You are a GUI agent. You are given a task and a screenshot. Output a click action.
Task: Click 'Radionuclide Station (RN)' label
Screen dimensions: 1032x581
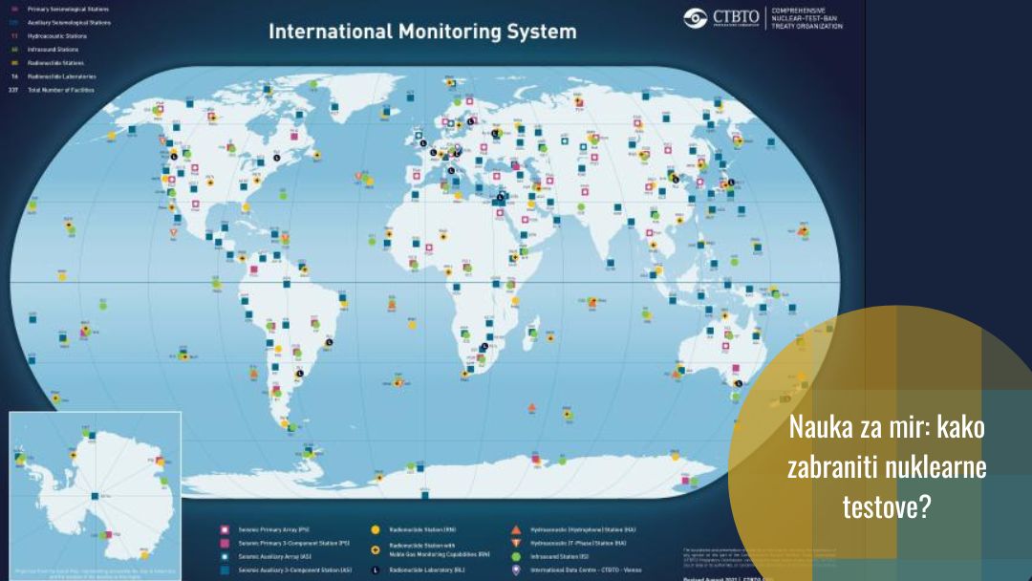(x=422, y=529)
